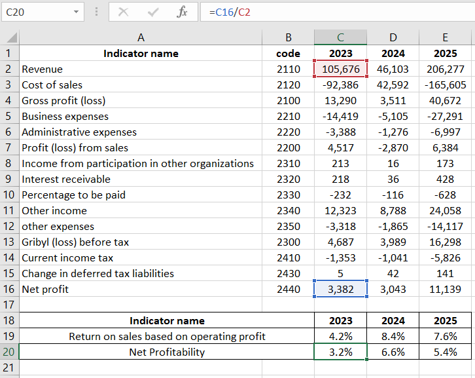
Task: Open Insert Function fx dialog
Action: pyautogui.click(x=182, y=12)
